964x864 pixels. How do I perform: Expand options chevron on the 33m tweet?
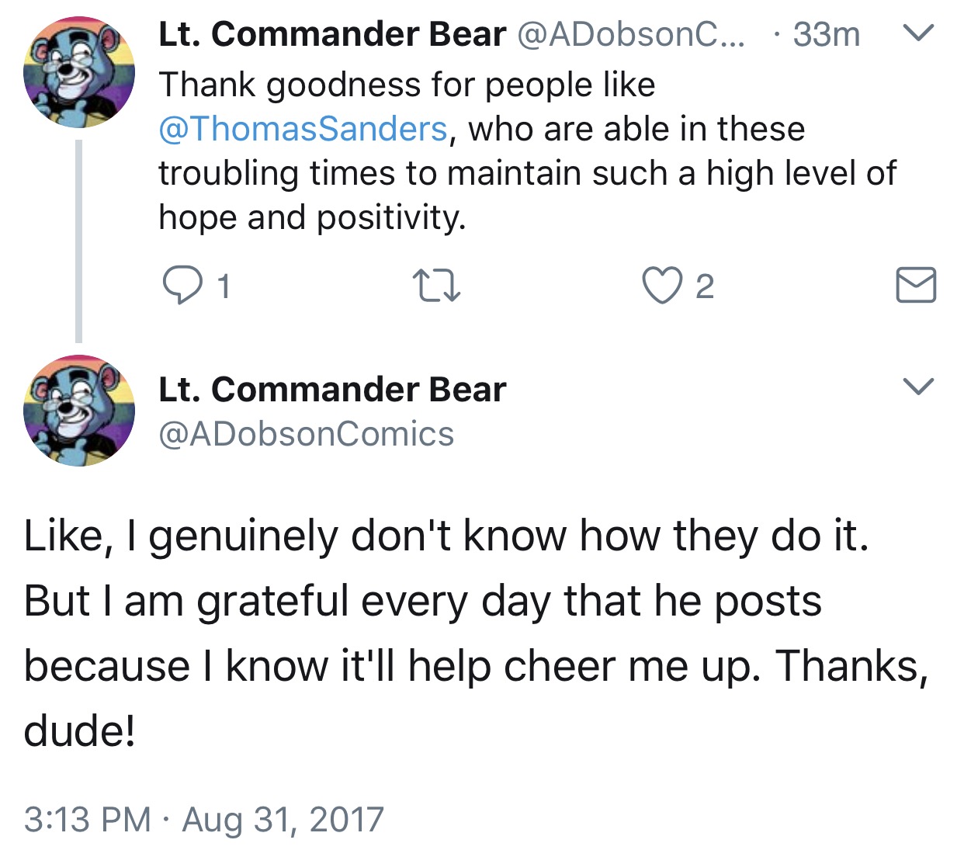(919, 33)
